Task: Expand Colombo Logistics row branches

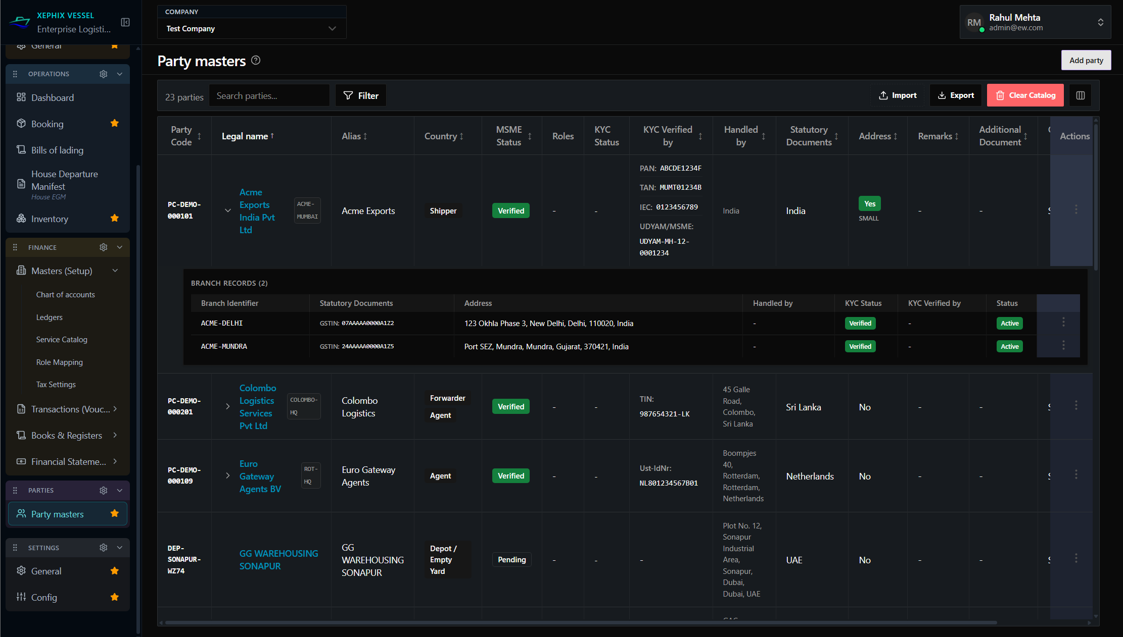Action: pos(228,406)
